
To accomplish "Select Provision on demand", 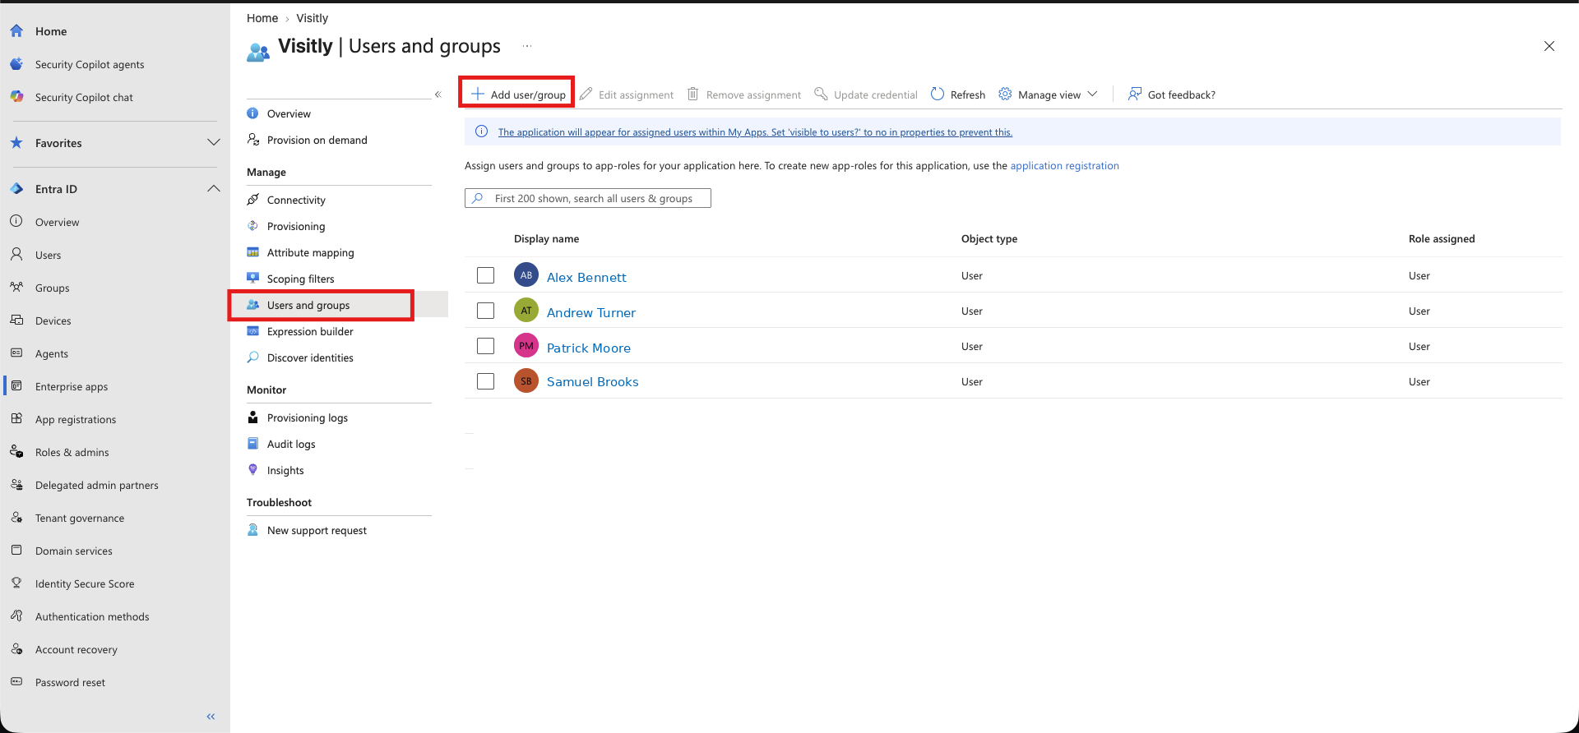I will [317, 140].
